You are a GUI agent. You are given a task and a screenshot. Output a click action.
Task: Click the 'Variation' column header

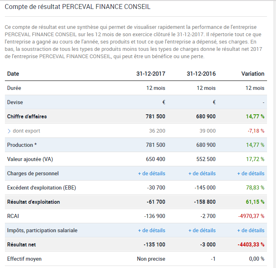(252, 74)
